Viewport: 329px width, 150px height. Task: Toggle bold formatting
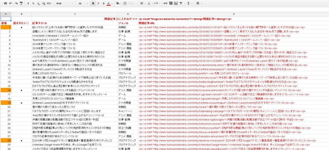pos(93,3)
